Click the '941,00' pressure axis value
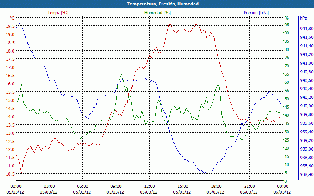 click(x=307, y=63)
